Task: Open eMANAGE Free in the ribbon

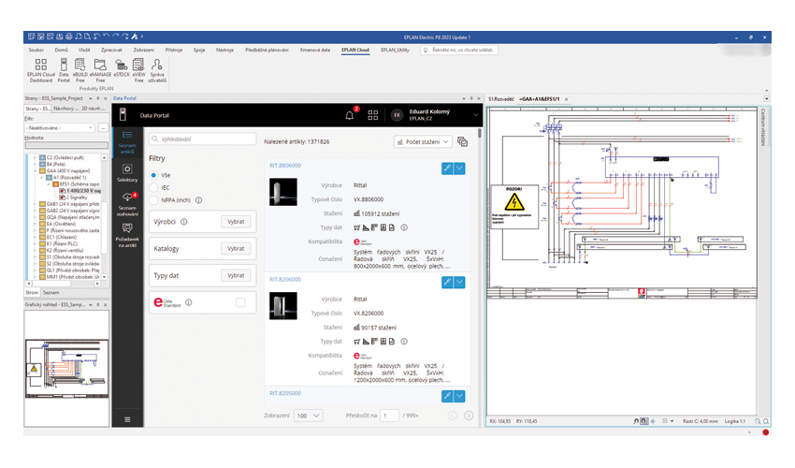Action: 100,70
